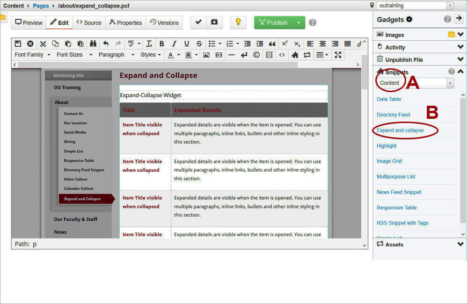
Task: Insert image from toolbar
Action: [x=206, y=55]
